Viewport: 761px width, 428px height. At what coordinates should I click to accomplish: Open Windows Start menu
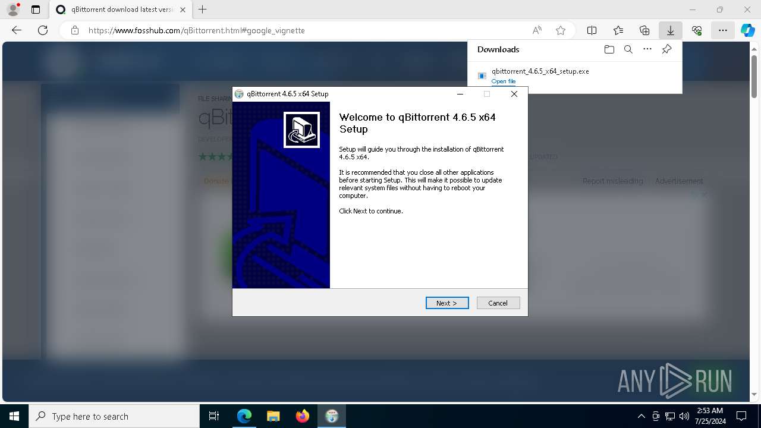[x=14, y=416]
